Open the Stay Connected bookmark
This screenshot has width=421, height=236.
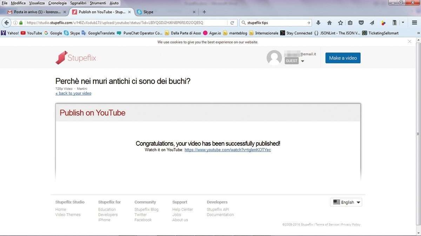pyautogui.click(x=296, y=33)
